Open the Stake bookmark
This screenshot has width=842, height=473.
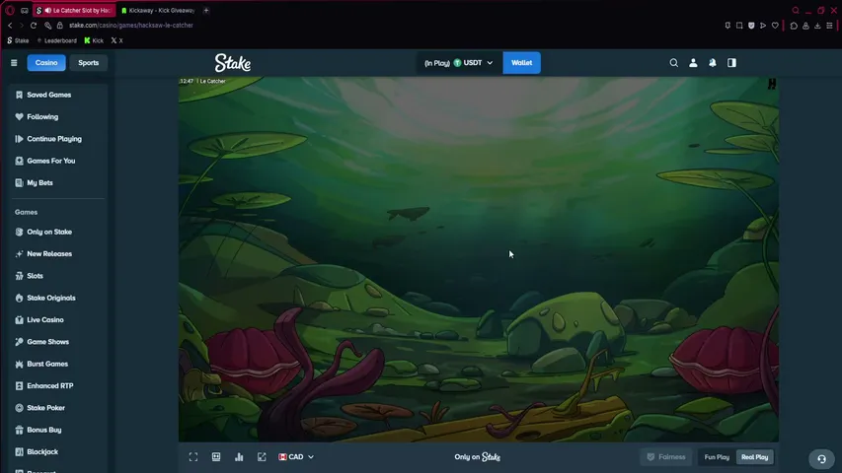18,40
